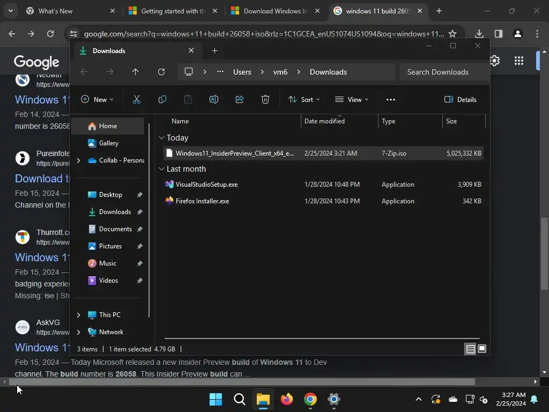Collapse the Last month group
Screen dimensions: 549x412
(161, 169)
